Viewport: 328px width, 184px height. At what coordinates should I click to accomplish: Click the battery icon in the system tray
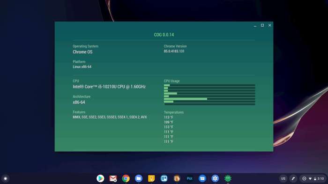(315, 178)
